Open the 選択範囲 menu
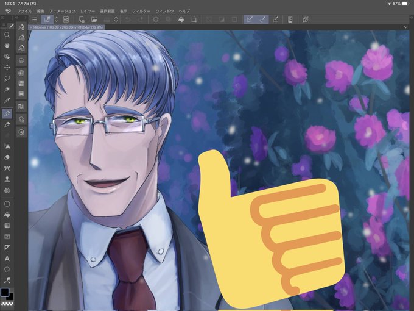The width and height of the screenshot is (414, 311). [108, 11]
